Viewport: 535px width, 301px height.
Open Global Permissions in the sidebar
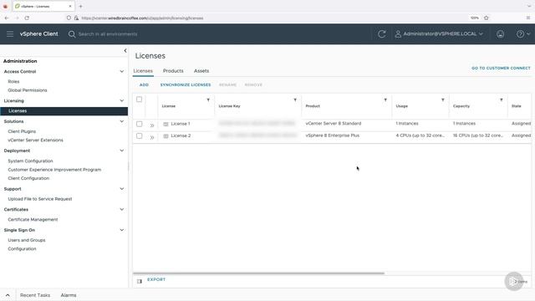[x=28, y=90]
